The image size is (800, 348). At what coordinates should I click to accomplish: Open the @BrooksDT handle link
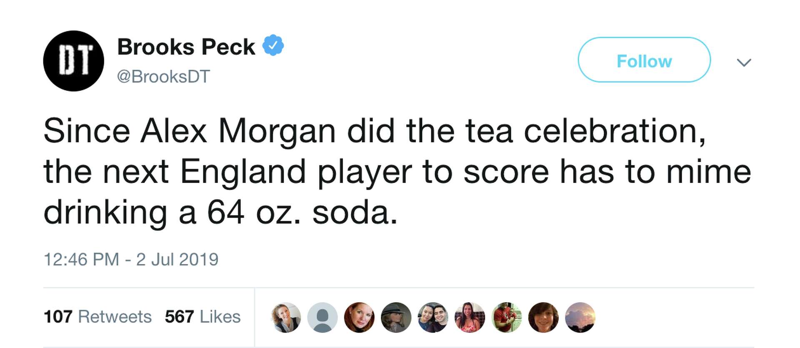point(162,76)
